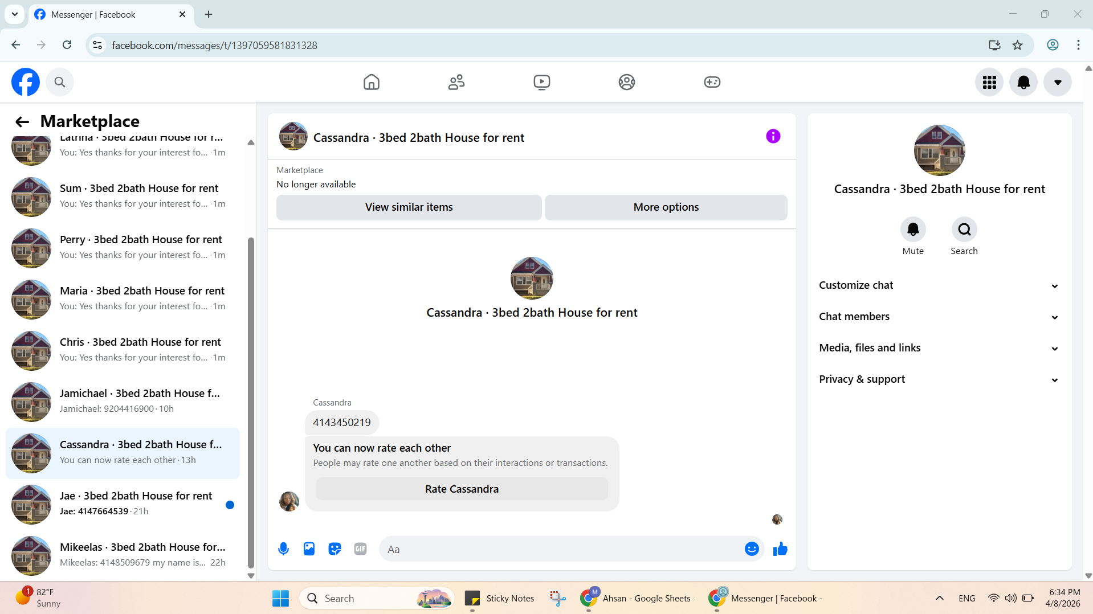Image resolution: width=1093 pixels, height=614 pixels.
Task: Open Perry's house rental conversation
Action: (x=123, y=248)
